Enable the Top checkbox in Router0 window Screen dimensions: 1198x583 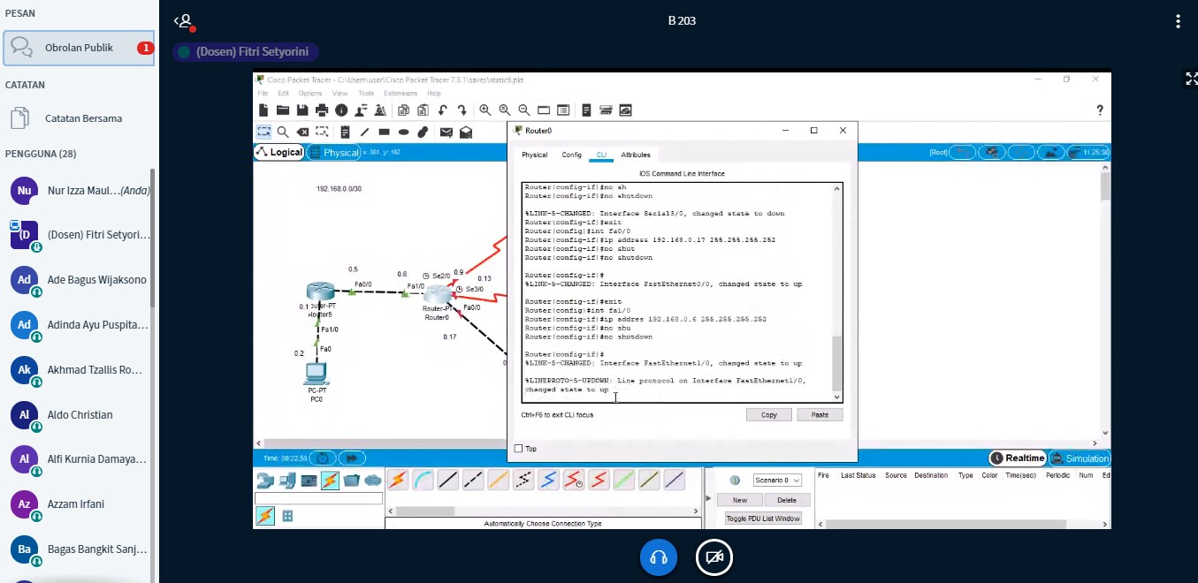point(519,449)
